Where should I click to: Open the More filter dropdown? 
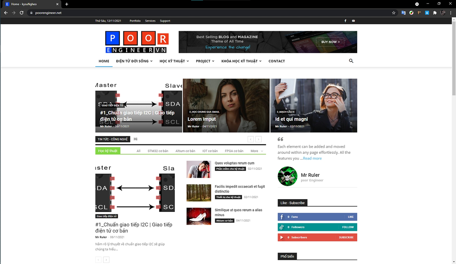[256, 151]
